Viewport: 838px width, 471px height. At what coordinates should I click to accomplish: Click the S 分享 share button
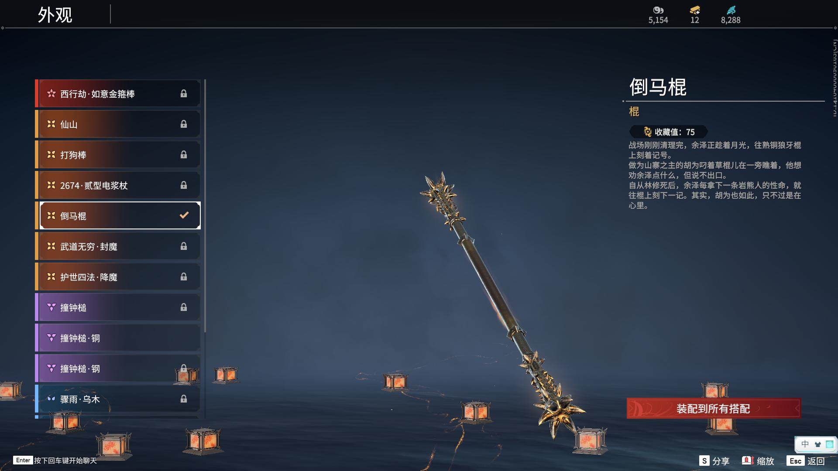(x=714, y=461)
